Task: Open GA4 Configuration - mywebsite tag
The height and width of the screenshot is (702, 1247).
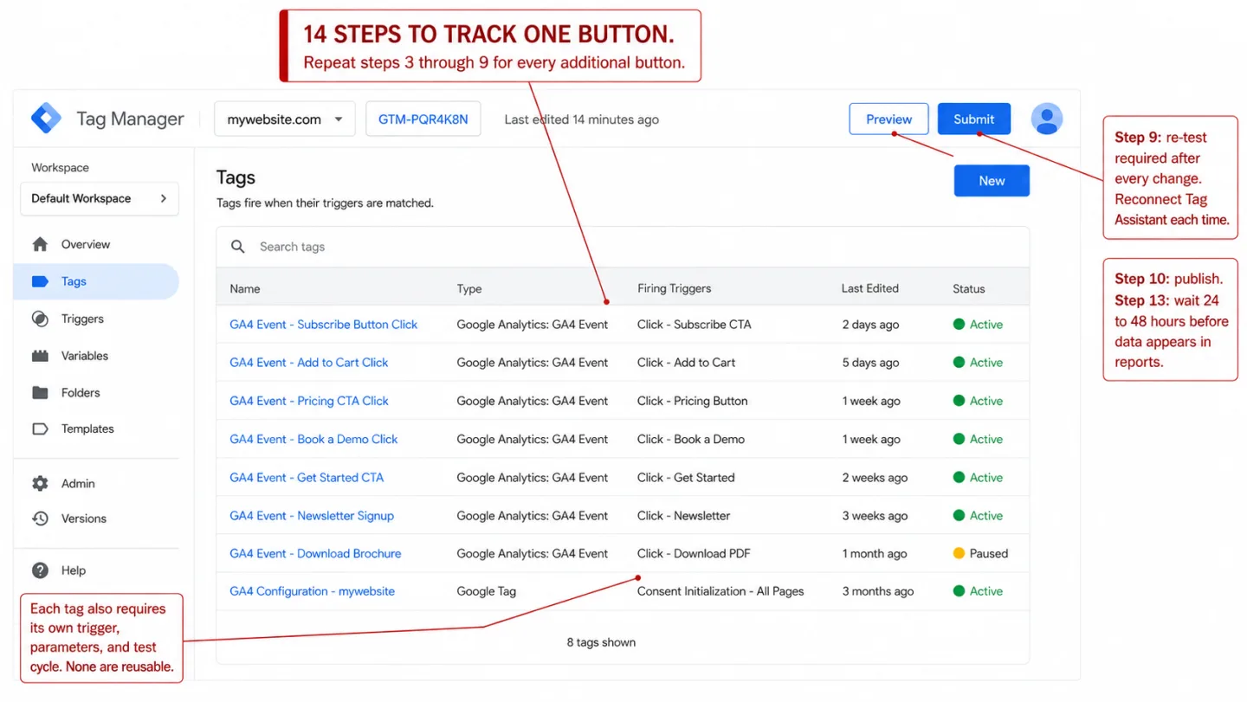Action: point(312,591)
